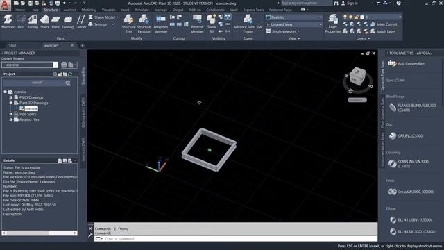Open the Structure Edit tool
The image size is (444, 250).
pyautogui.click(x=128, y=24)
